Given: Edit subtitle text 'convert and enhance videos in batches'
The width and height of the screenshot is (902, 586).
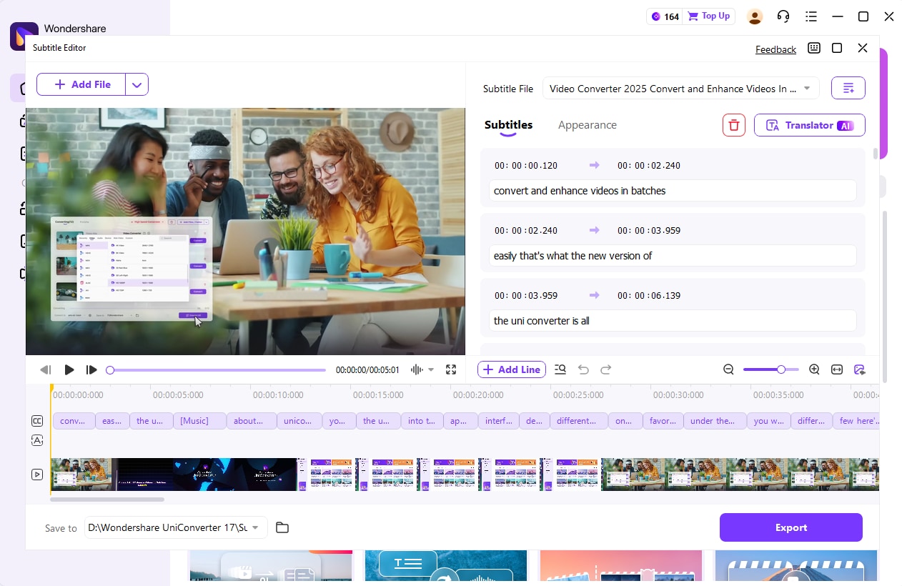Looking at the screenshot, I should (673, 191).
